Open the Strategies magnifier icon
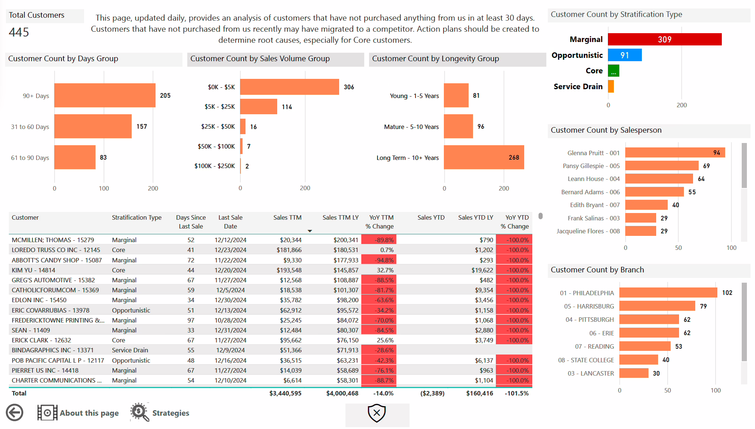 pyautogui.click(x=140, y=412)
